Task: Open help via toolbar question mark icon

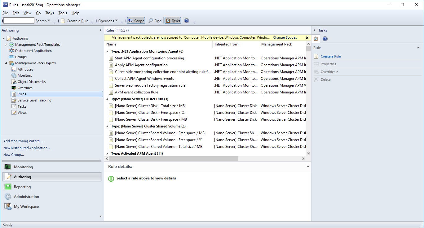Action: (187, 21)
